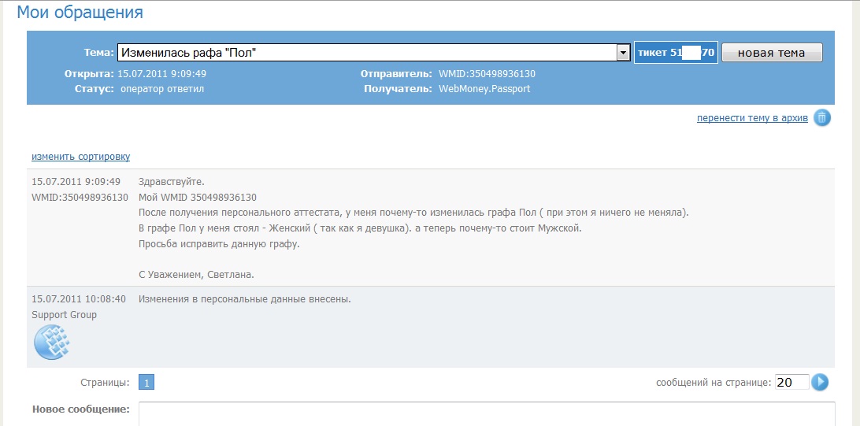The image size is (860, 426).
Task: Click recipient 'WebMoney.Passport' text
Action: click(x=484, y=88)
